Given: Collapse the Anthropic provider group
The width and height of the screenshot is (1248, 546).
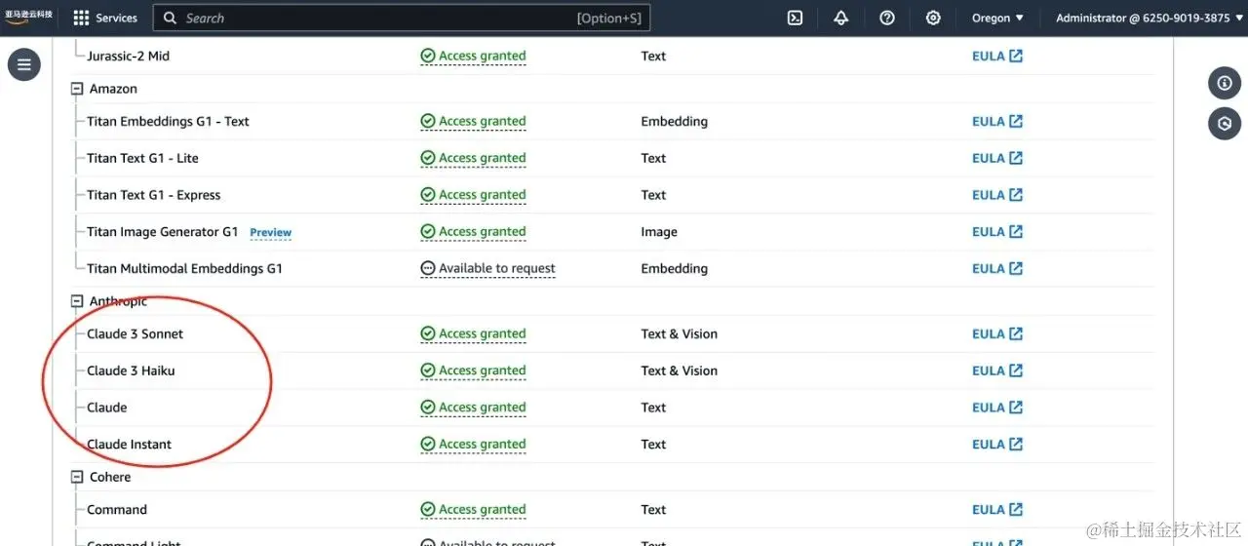Looking at the screenshot, I should coord(77,301).
